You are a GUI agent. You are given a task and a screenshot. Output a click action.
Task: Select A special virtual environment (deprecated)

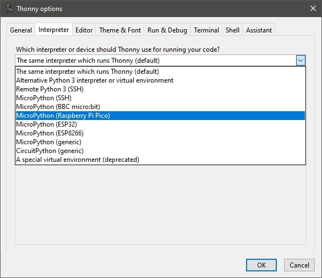(160, 160)
